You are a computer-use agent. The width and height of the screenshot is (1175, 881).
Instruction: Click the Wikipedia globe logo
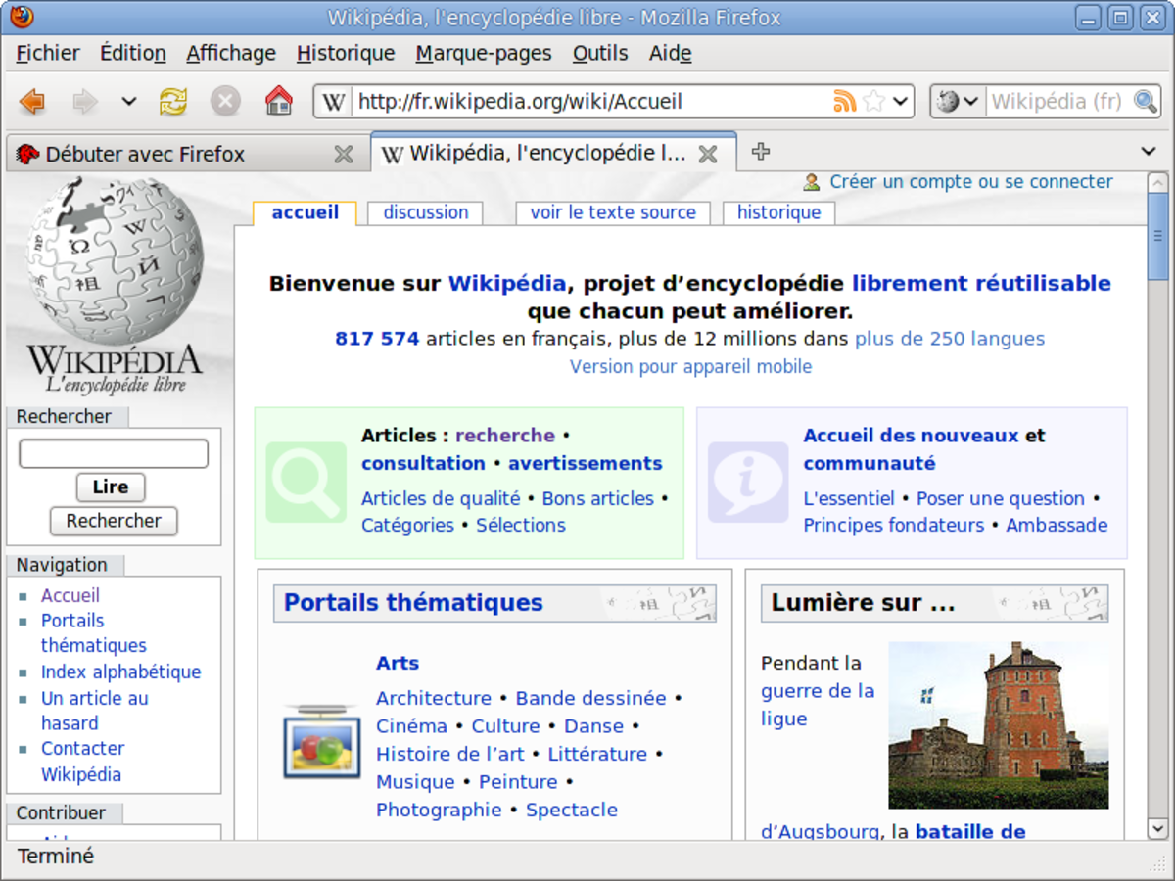114,286
